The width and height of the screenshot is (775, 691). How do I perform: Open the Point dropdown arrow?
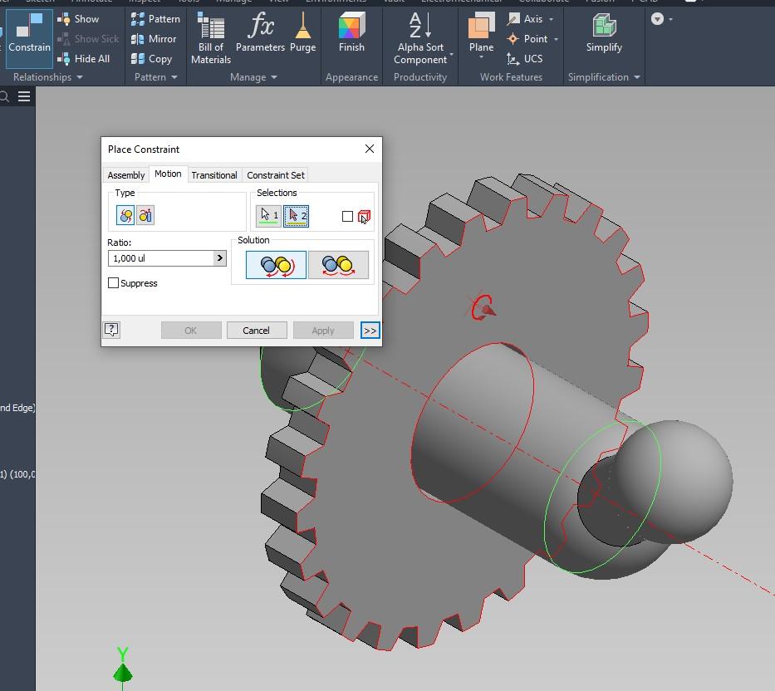[x=556, y=39]
